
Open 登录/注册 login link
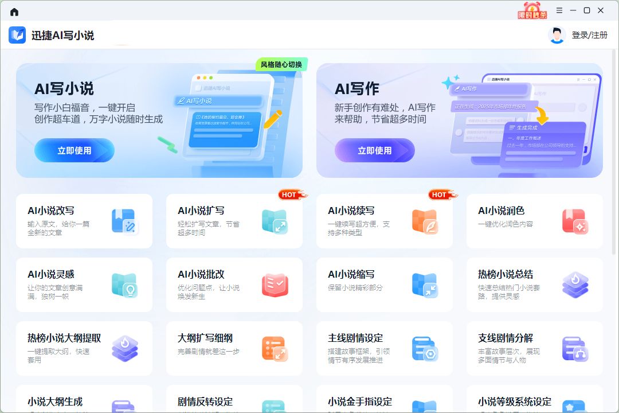589,35
